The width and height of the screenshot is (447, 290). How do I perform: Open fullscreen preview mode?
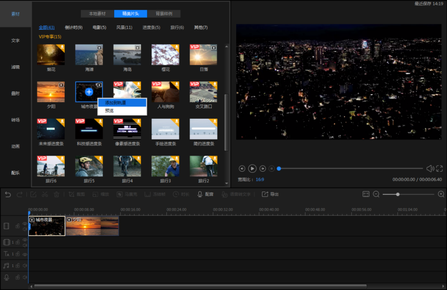coord(439,169)
